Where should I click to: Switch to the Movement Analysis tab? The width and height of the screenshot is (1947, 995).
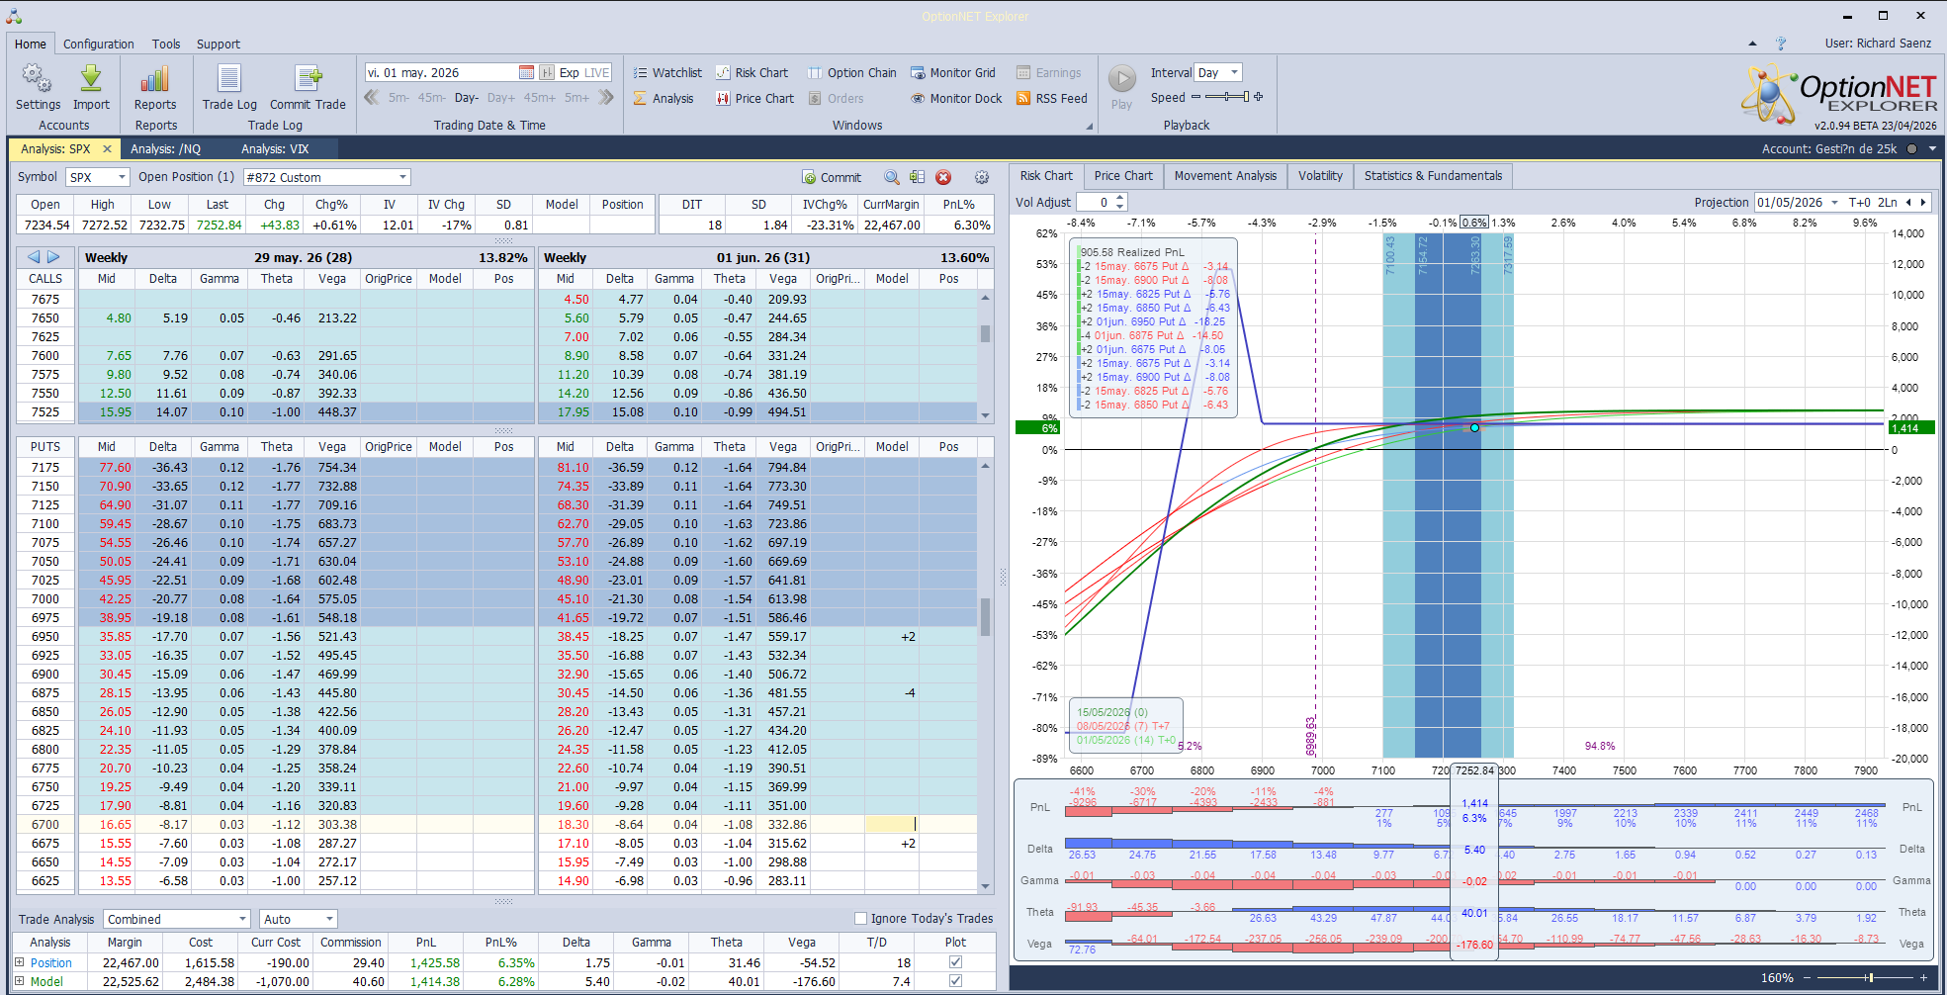tap(1225, 176)
